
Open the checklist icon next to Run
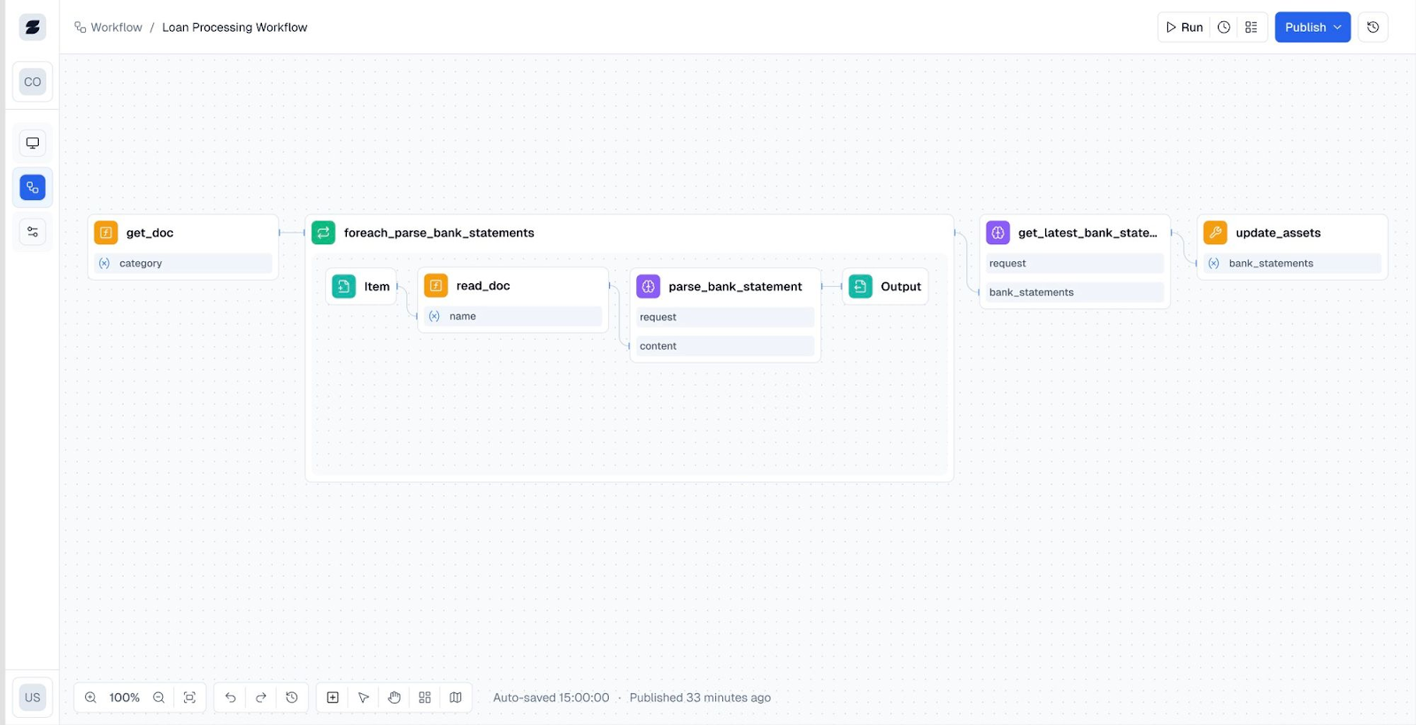pyautogui.click(x=1251, y=27)
